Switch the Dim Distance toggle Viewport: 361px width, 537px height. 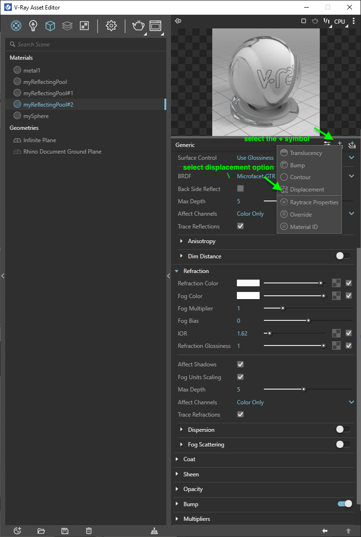click(x=343, y=256)
